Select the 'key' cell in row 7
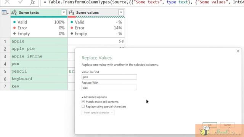 point(39,86)
